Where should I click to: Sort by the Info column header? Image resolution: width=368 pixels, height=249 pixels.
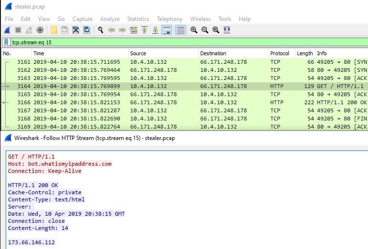[341, 53]
